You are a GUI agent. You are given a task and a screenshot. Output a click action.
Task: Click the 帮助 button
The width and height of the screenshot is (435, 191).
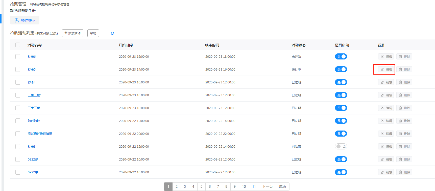[x=93, y=33]
